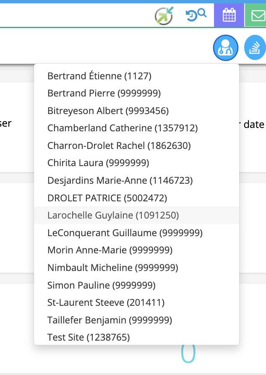The width and height of the screenshot is (266, 375).
Task: Click the green arrow target icon
Action: (x=164, y=16)
